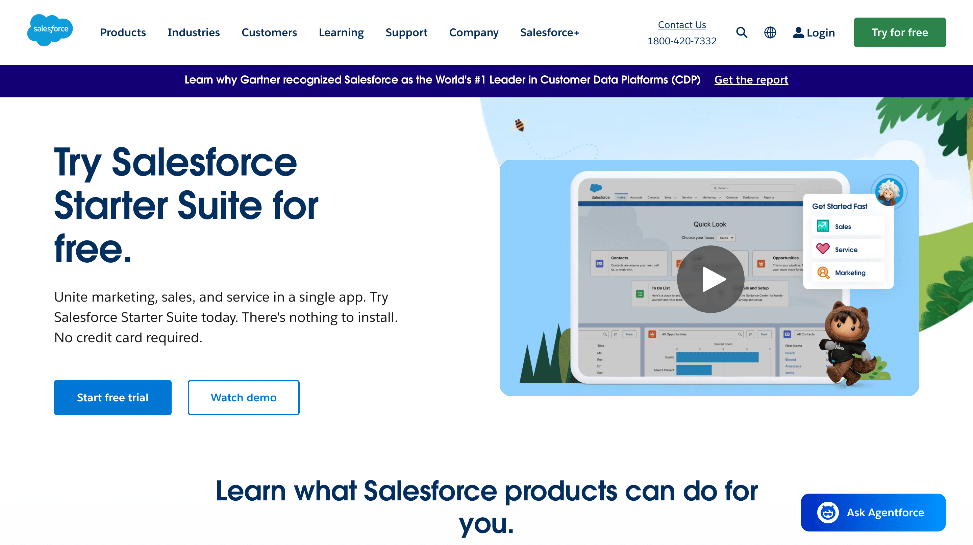The width and height of the screenshot is (973, 545).
Task: Click the video preview thumbnail
Action: click(709, 278)
